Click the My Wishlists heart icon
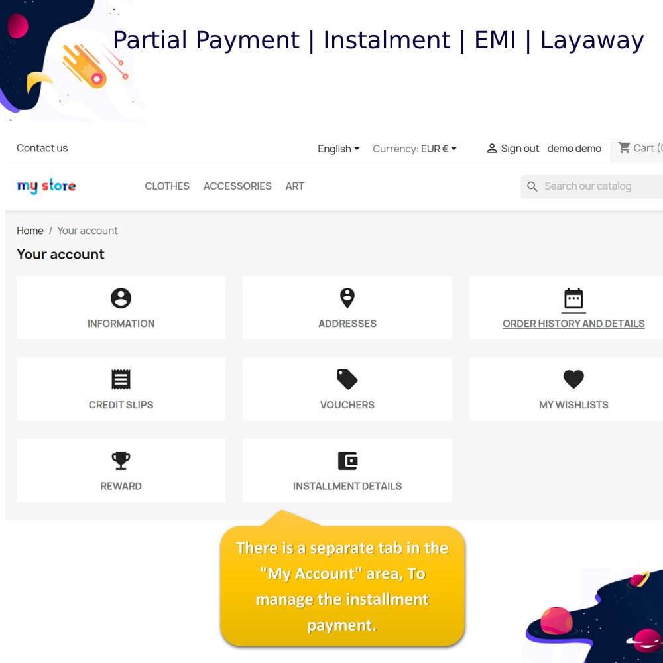This screenshot has height=663, width=663. [573, 379]
